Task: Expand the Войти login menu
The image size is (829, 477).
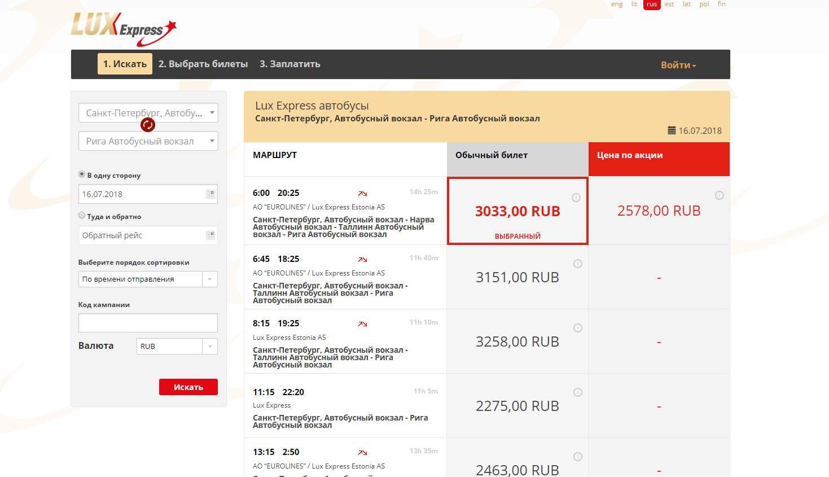Action: click(x=678, y=65)
